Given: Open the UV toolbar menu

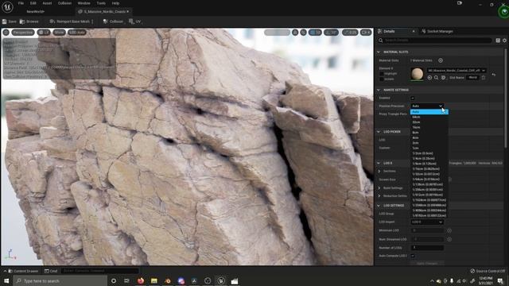Looking at the screenshot, I should pos(134,21).
